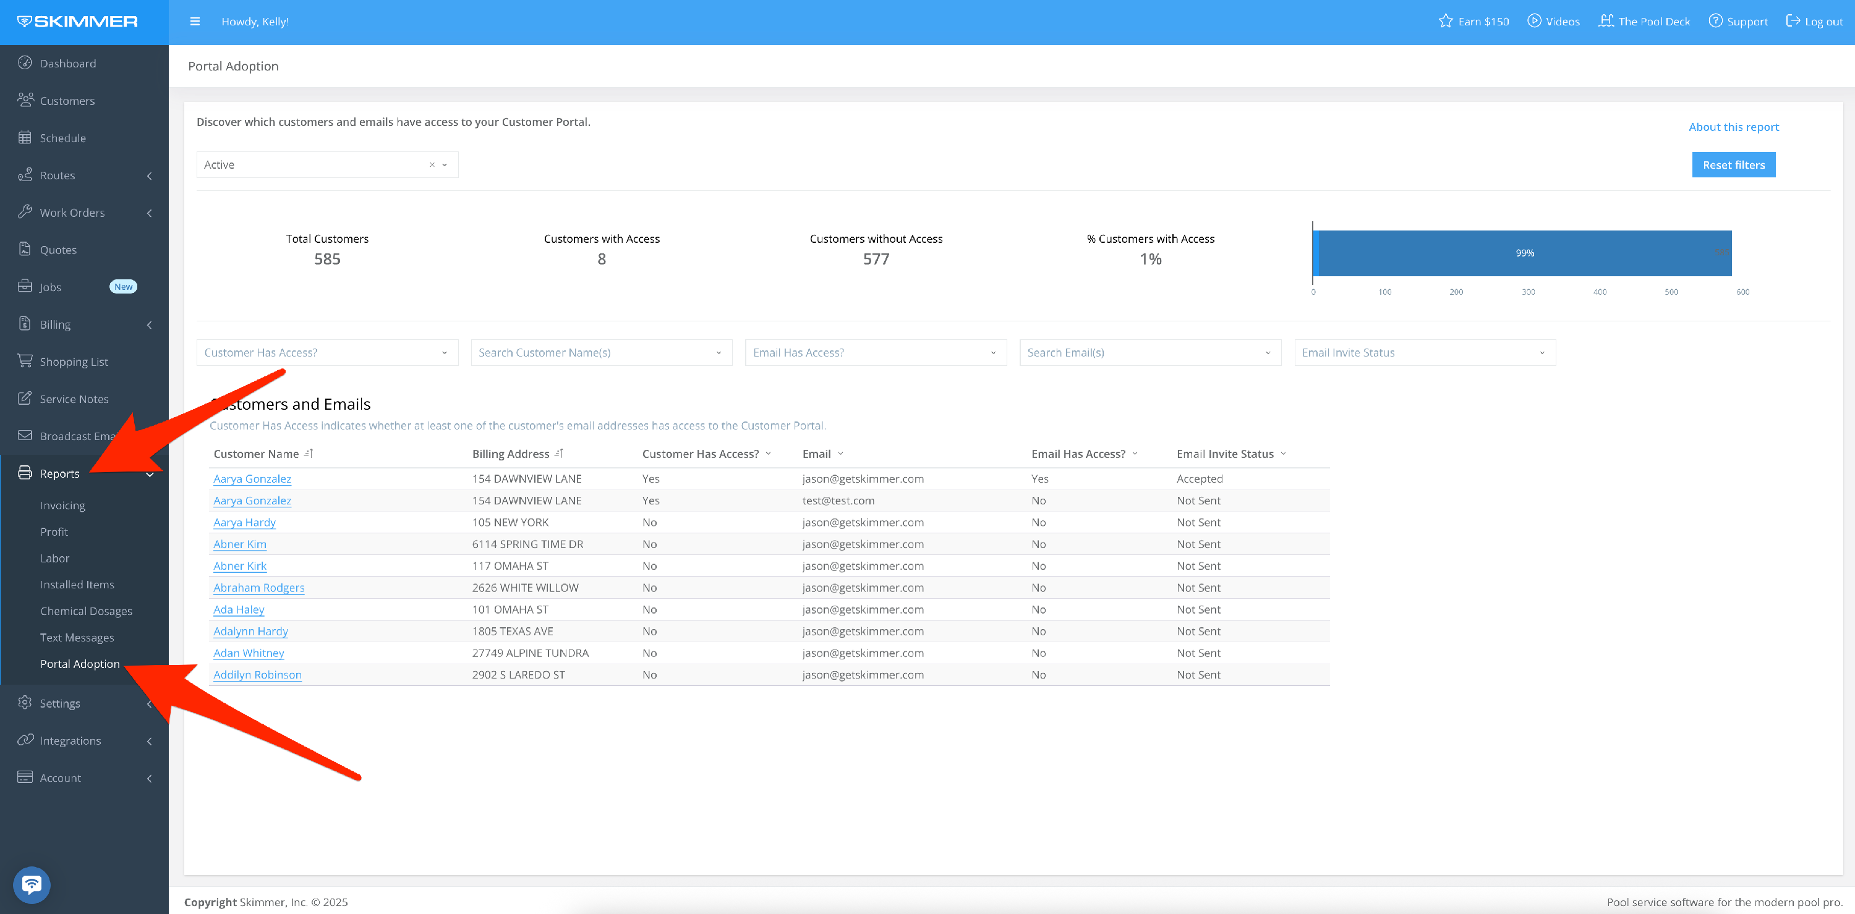The height and width of the screenshot is (914, 1855).
Task: Open Videos via play icon
Action: coord(1534,21)
